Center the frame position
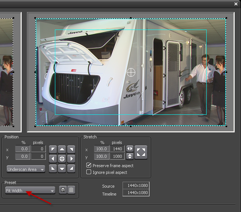The image size is (241, 212). (x=62, y=159)
